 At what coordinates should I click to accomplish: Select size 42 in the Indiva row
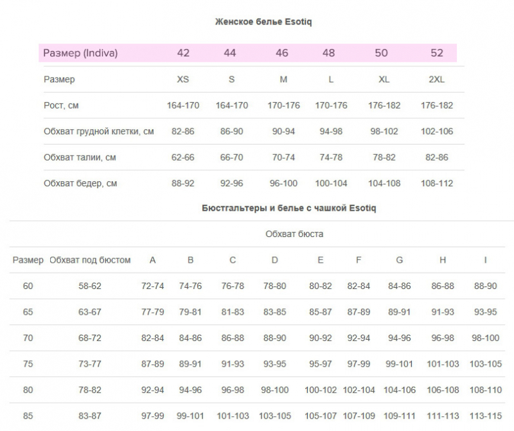click(183, 53)
